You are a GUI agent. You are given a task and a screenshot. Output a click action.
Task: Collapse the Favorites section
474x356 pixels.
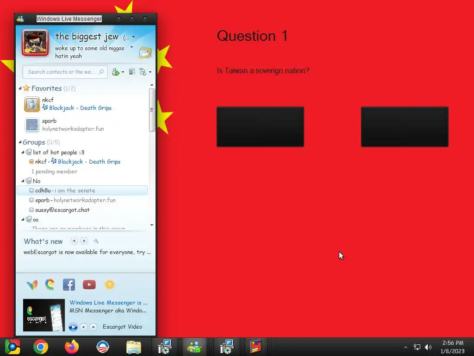(x=20, y=88)
